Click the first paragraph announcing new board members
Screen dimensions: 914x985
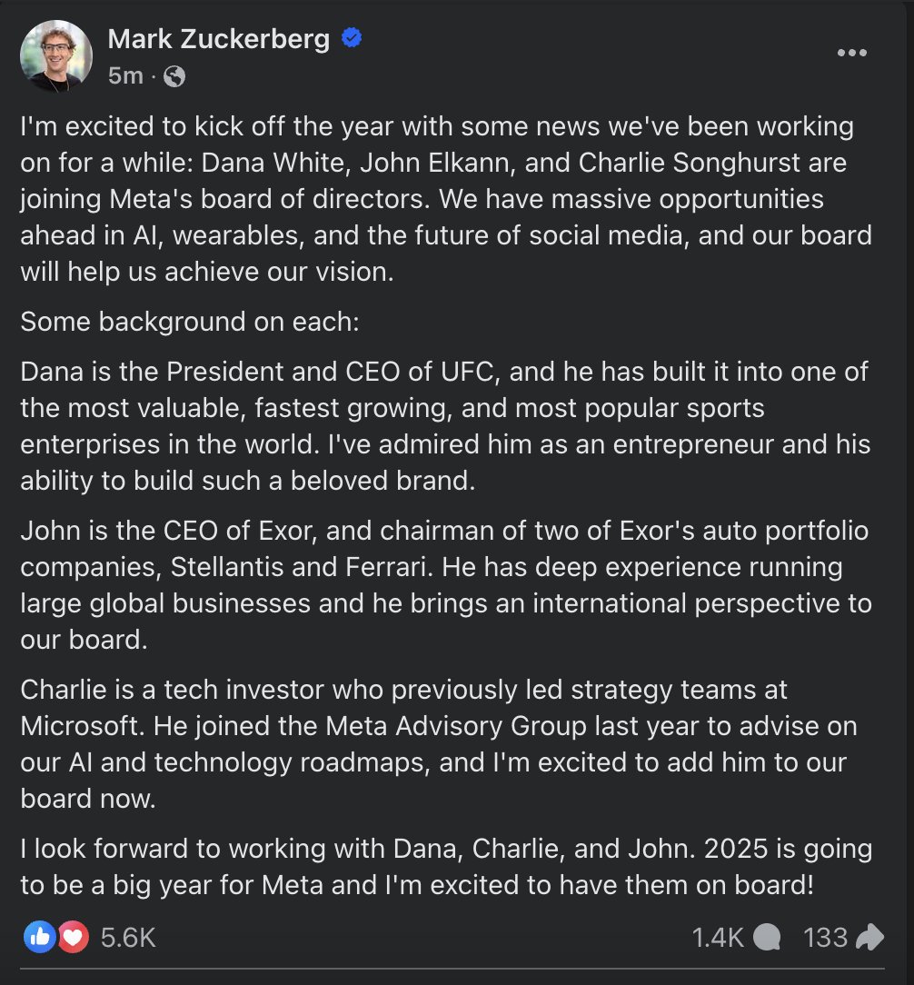tap(446, 199)
